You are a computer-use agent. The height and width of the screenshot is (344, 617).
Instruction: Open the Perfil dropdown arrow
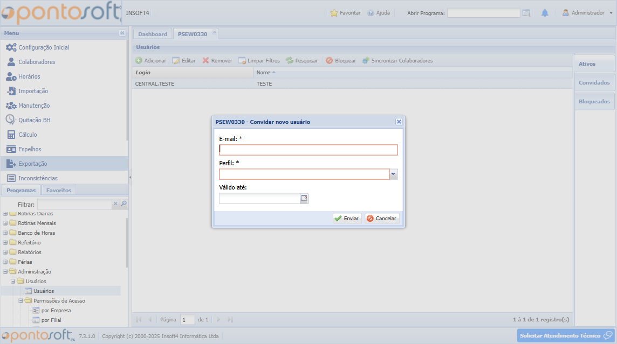[393, 174]
